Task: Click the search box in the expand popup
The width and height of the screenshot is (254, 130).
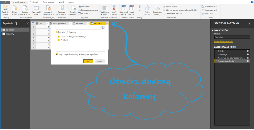Action: [78, 28]
